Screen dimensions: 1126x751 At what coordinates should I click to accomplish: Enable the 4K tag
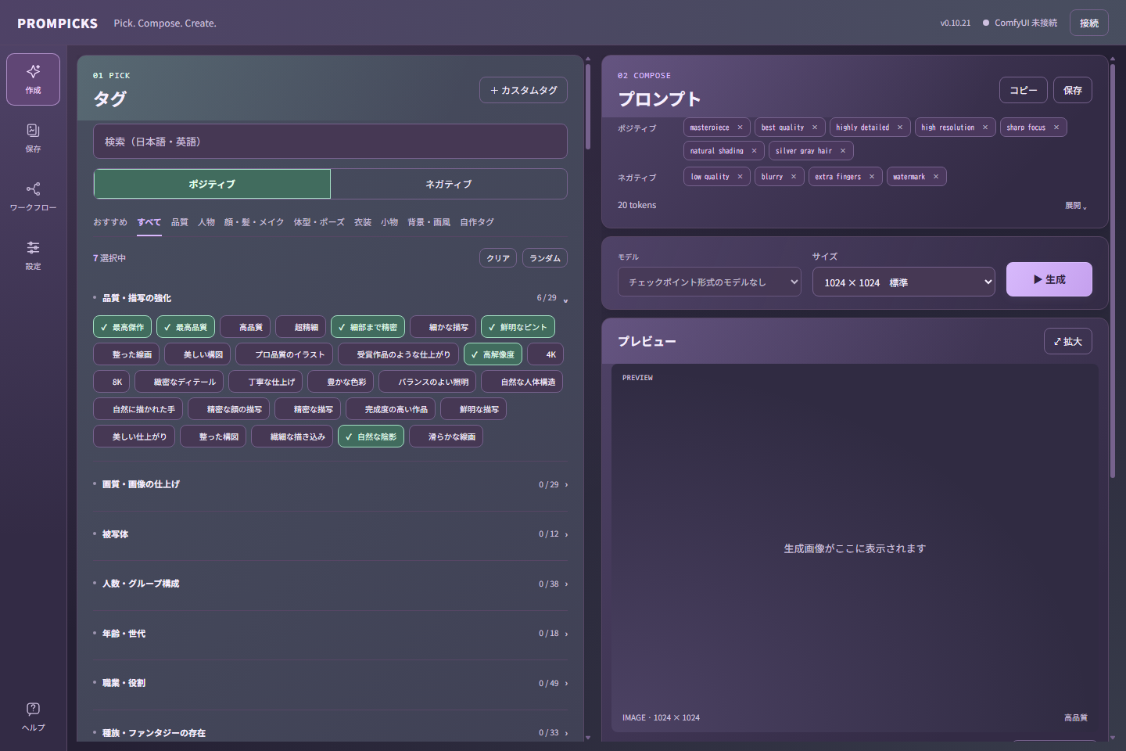[x=545, y=354]
